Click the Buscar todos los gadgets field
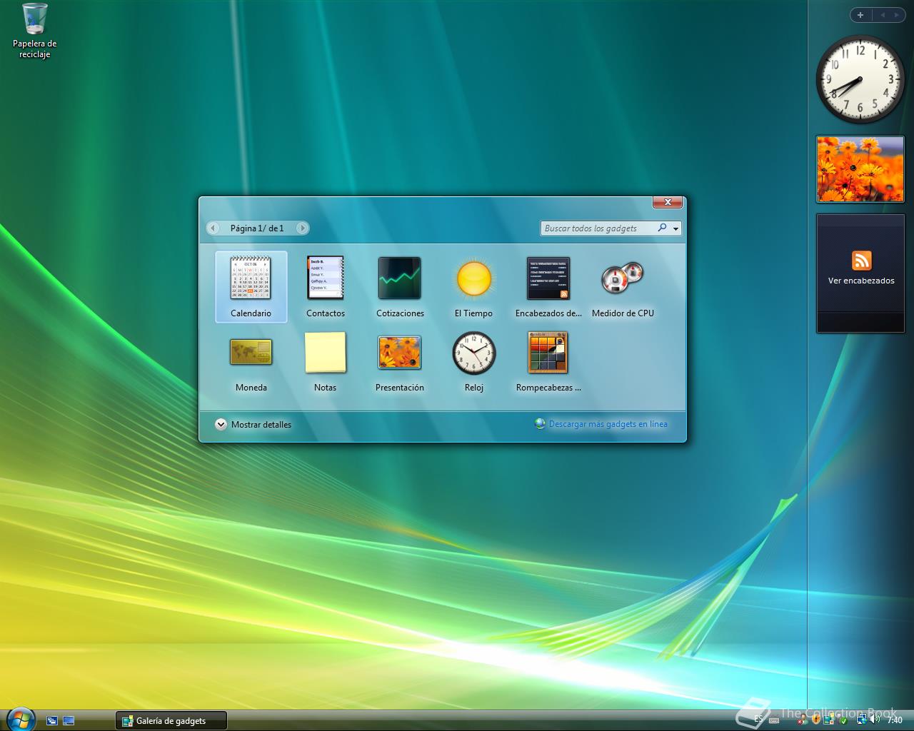Image resolution: width=914 pixels, height=731 pixels. coord(598,228)
